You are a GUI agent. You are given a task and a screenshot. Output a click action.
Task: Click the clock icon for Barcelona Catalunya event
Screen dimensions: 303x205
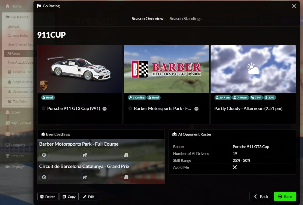click(44, 177)
